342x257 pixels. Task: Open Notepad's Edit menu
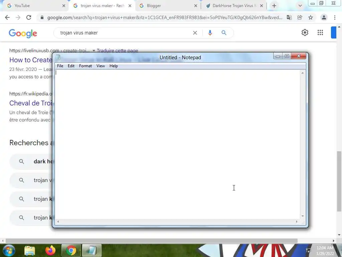pyautogui.click(x=71, y=66)
